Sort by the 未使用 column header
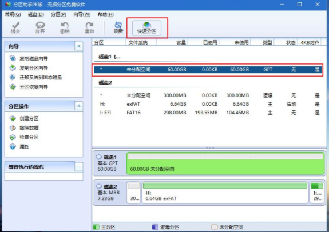Image resolution: width=329 pixels, height=232 pixels. [x=235, y=42]
